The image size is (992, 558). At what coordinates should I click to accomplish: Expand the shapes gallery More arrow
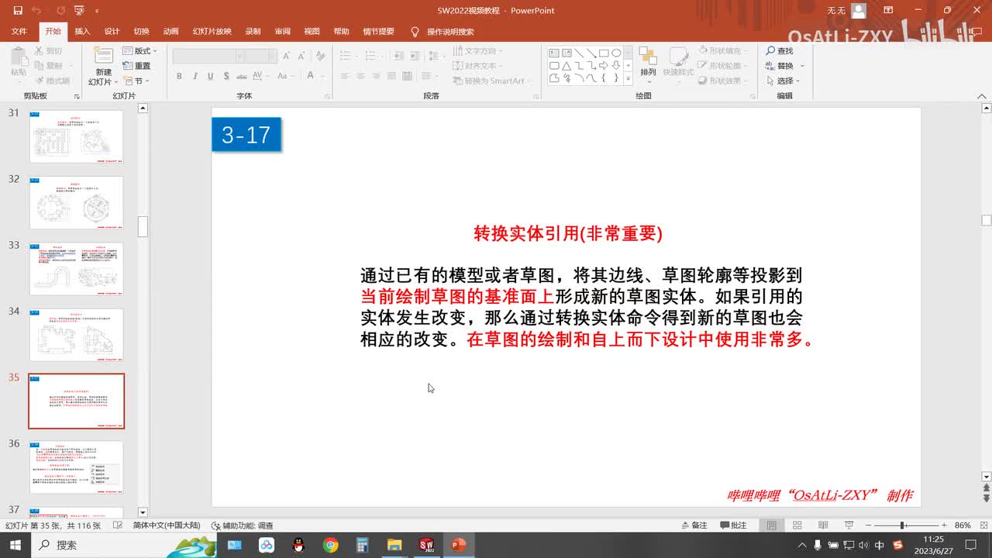[x=629, y=78]
